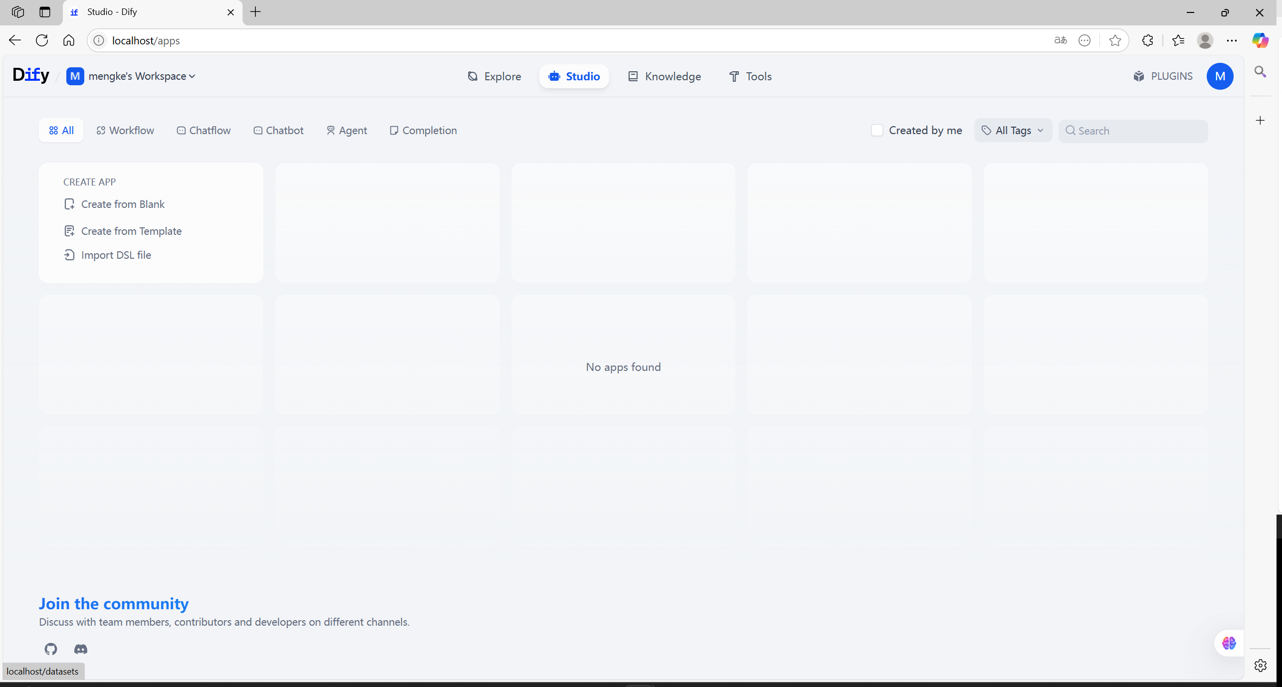Click the user avatar M icon
1282x687 pixels.
(1220, 76)
